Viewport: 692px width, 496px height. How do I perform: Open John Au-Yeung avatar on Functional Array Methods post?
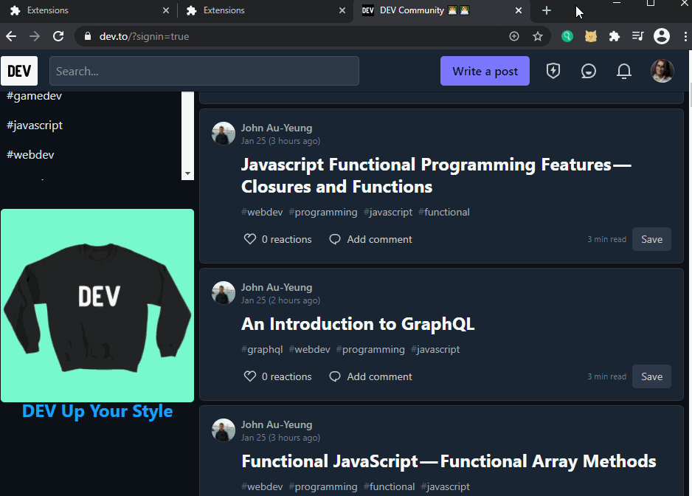pos(224,430)
